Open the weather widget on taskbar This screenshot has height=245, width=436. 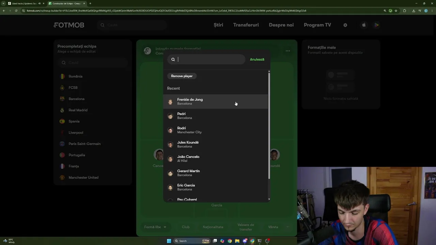coord(9,241)
